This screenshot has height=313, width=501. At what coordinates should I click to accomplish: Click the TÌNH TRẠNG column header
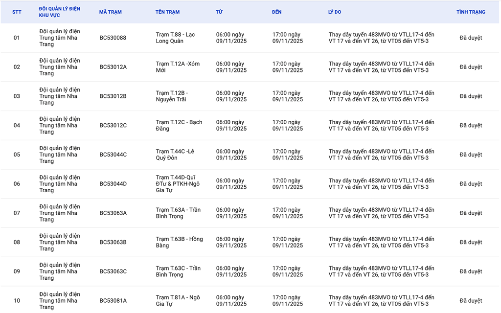pyautogui.click(x=471, y=12)
